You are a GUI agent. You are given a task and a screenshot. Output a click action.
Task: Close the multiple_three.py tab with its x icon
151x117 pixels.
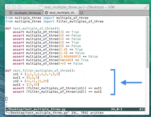point(11,13)
